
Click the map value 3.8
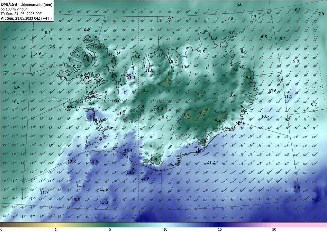click(167, 80)
